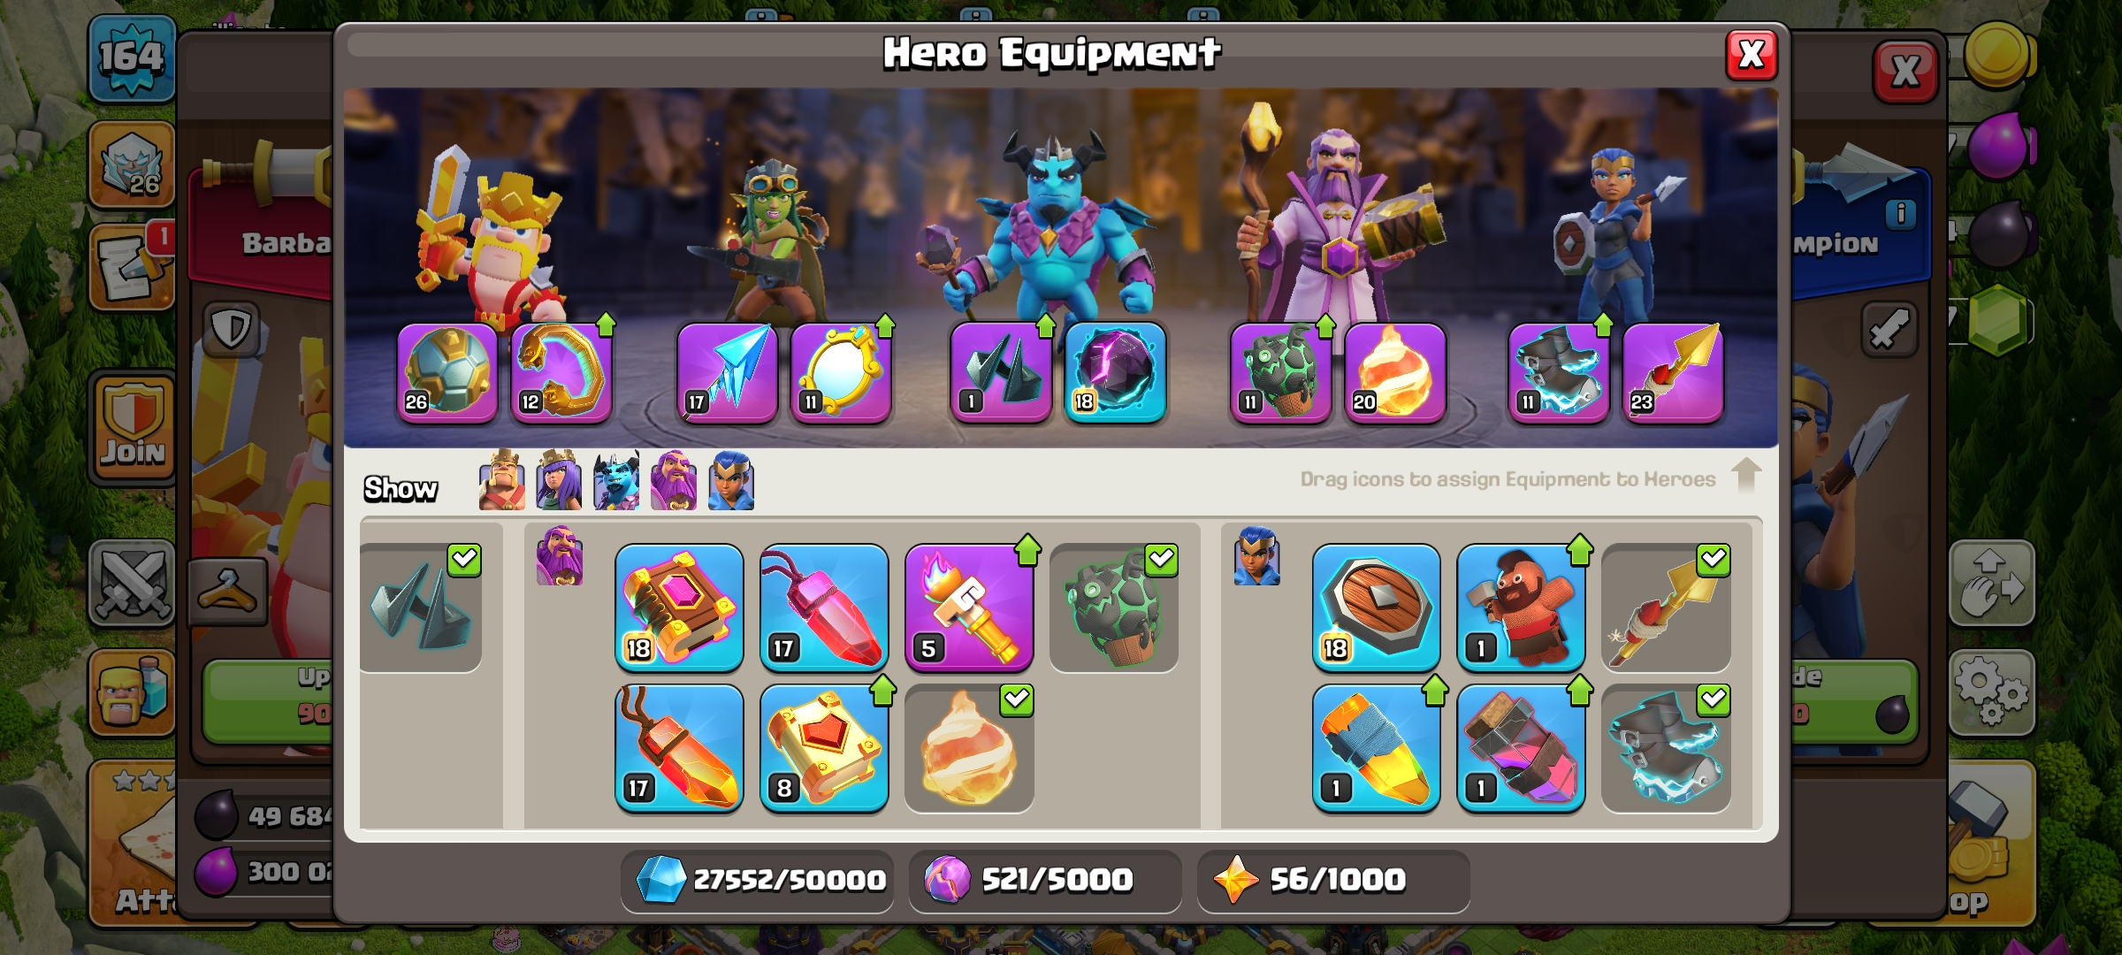Screen dimensions: 2122x955
Task: Select the Fireball equipment level 20
Action: [x=1395, y=372]
